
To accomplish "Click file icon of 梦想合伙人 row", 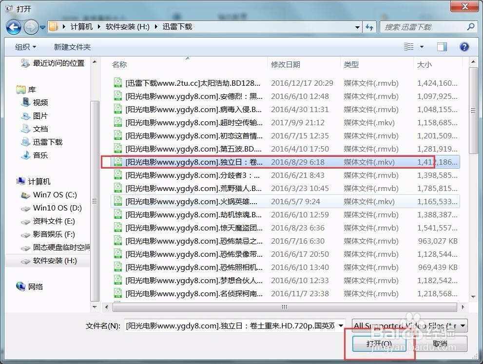I will pos(118,280).
